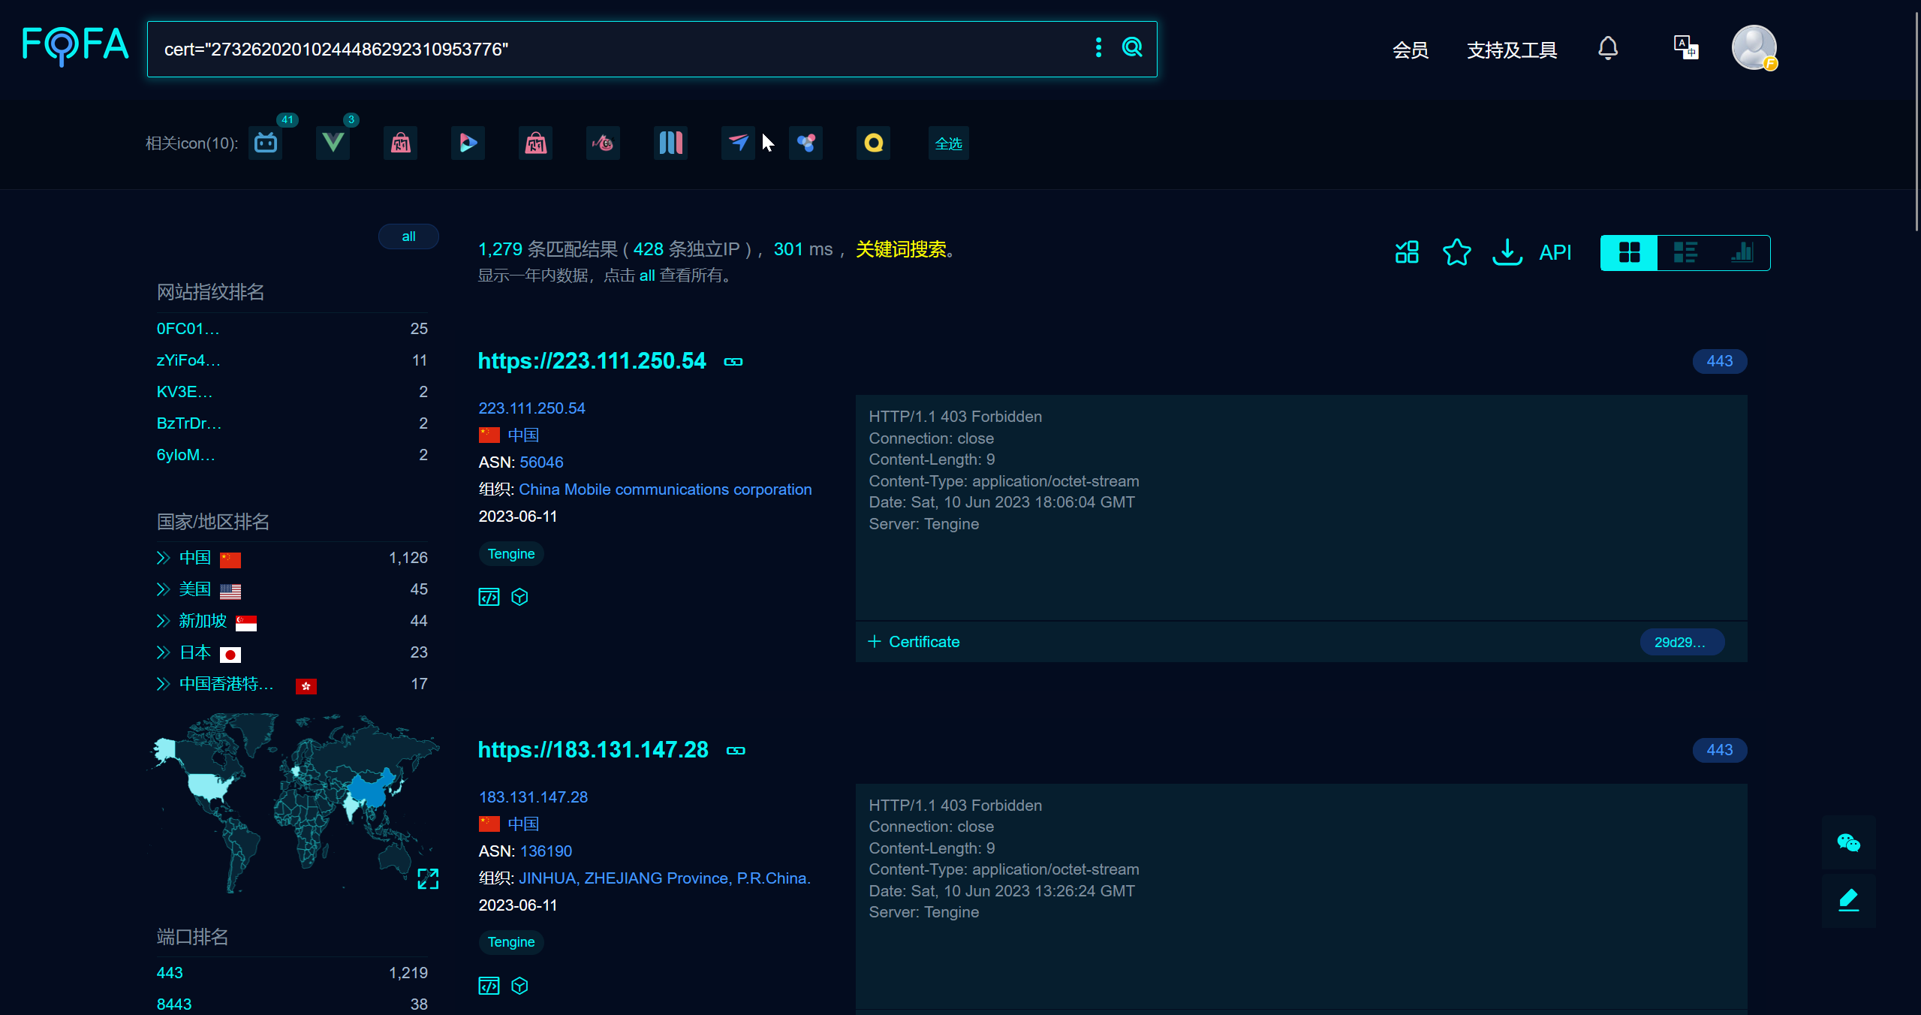1921x1015 pixels.
Task: Click ASN 136190
Action: click(546, 851)
